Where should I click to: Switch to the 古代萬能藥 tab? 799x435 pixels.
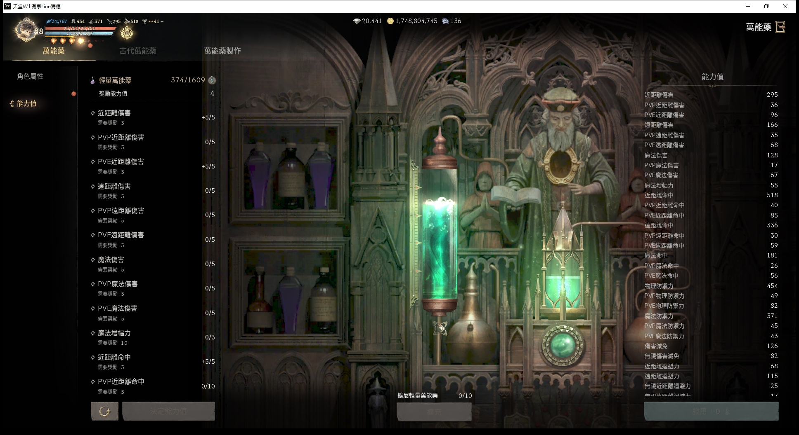pos(138,51)
